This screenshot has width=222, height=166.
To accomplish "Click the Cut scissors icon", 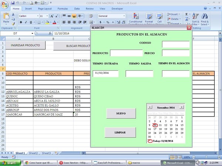I will click(x=13, y=14).
